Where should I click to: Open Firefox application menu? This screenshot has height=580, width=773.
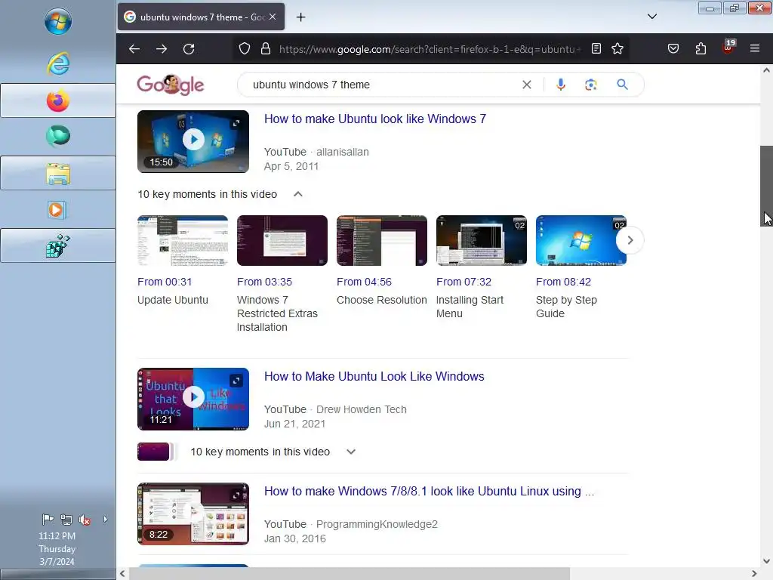(x=754, y=48)
